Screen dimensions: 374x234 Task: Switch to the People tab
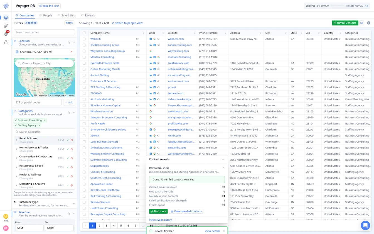pyautogui.click(x=46, y=15)
